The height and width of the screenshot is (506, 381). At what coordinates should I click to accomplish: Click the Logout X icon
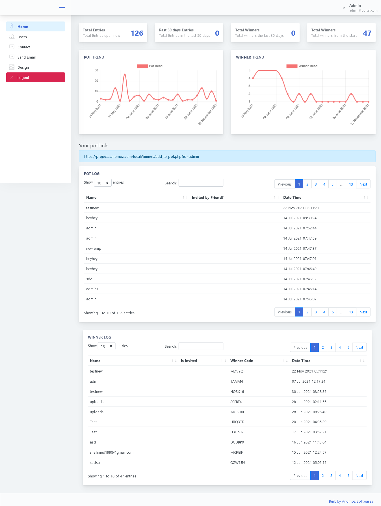(12, 77)
